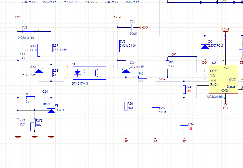Pick resistor R18 symbol
This screenshot has height=168, width=243.
[x=51, y=73]
